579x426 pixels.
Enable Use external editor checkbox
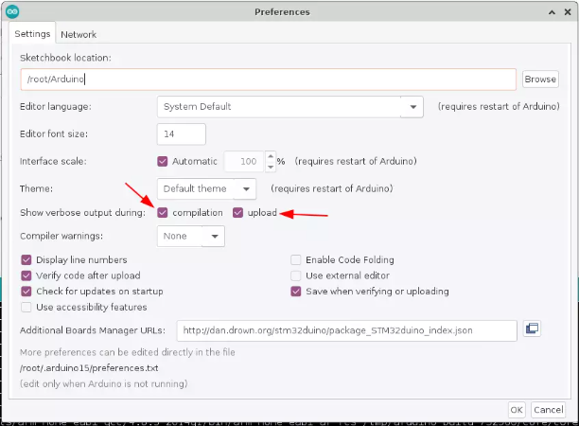[296, 275]
